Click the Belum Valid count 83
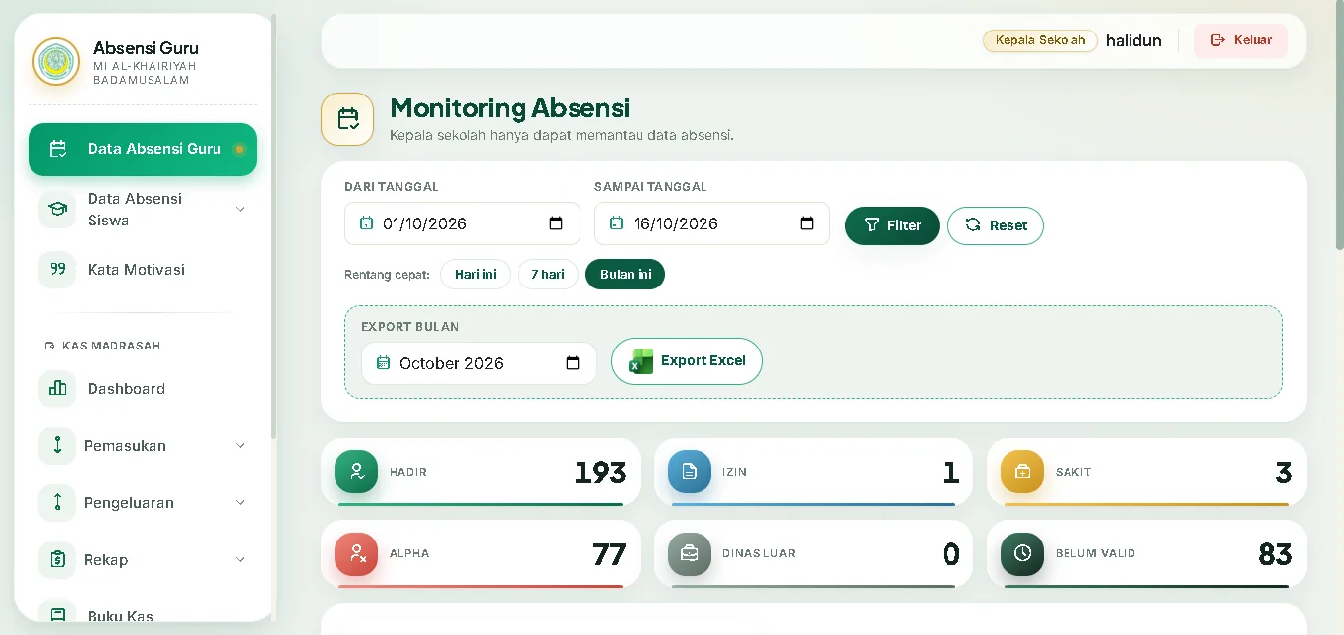Image resolution: width=1344 pixels, height=635 pixels. [x=1275, y=554]
